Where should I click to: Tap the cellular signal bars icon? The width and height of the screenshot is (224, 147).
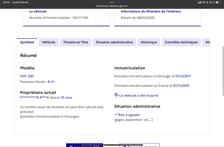pos(199,3)
